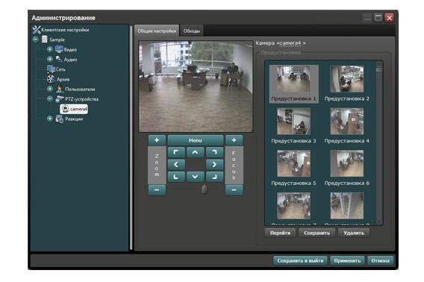The height and width of the screenshot is (282, 424).
Task: Switch to the Обходы tab
Action: click(x=192, y=31)
